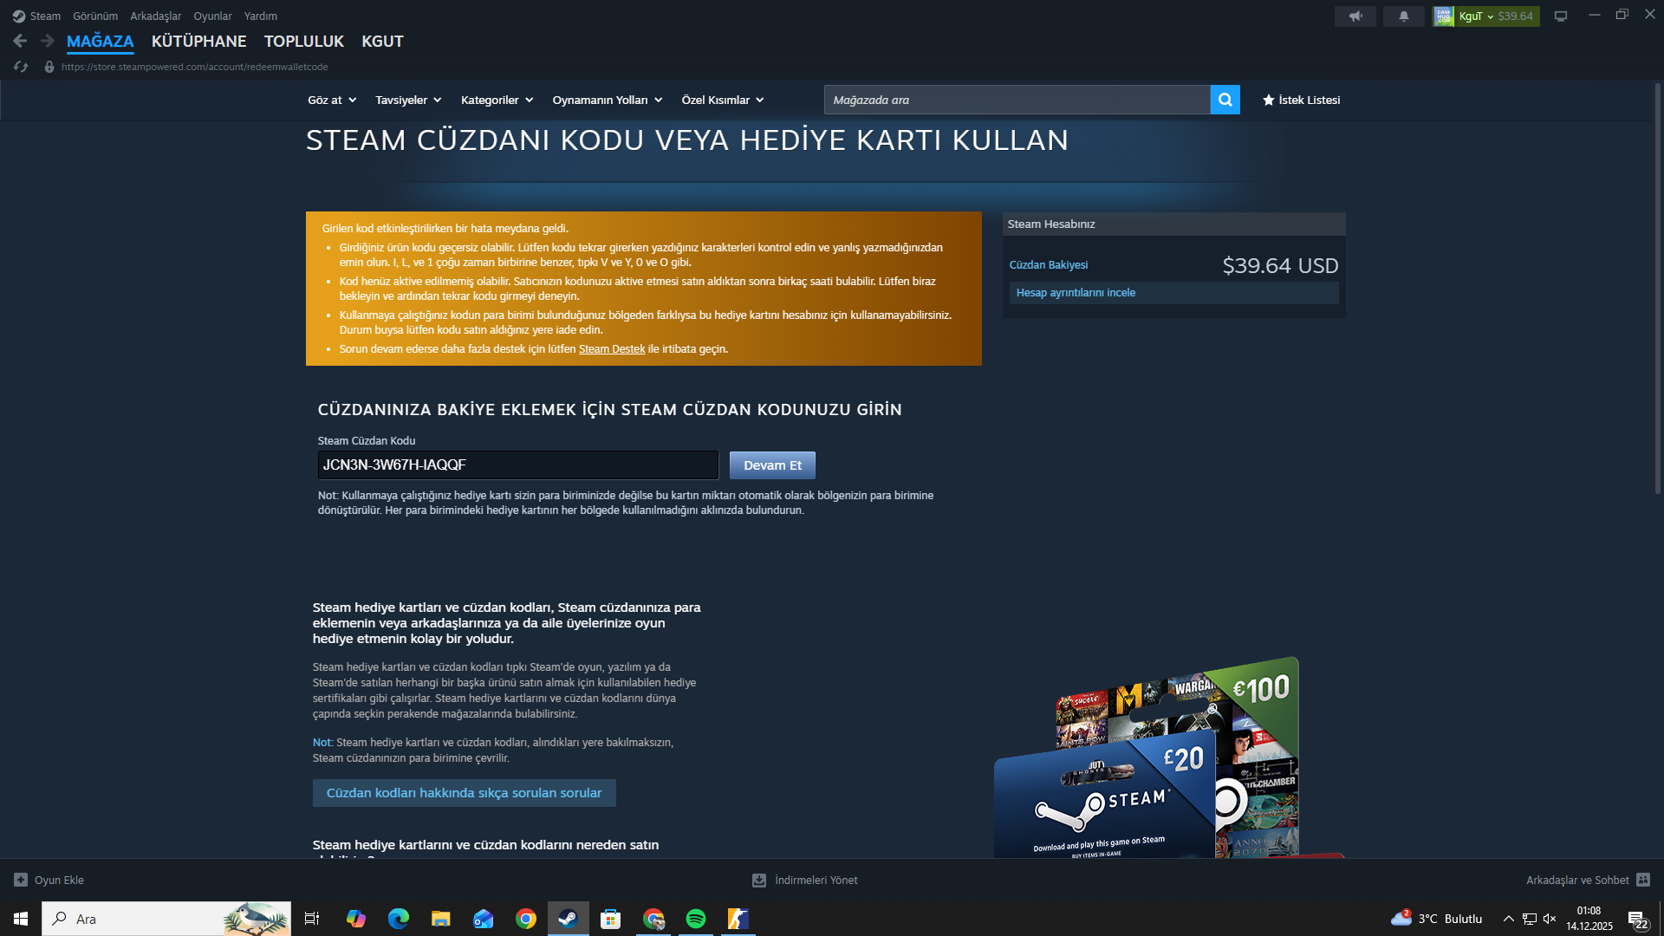Open the Arkadaşlar menu
This screenshot has height=936, width=1664.
[156, 16]
